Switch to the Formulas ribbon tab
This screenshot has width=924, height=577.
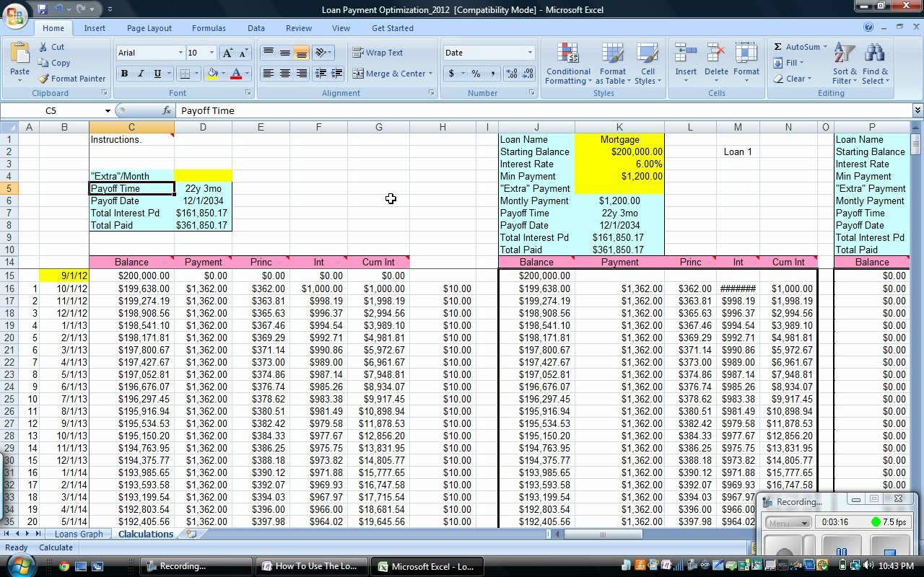(209, 28)
